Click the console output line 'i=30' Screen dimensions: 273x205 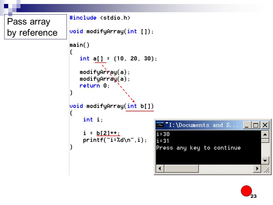(163, 134)
